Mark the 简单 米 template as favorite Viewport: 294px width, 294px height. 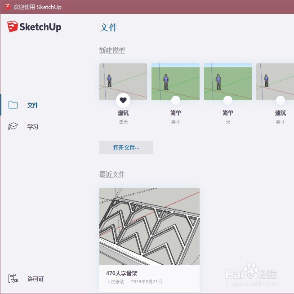[x=228, y=100]
